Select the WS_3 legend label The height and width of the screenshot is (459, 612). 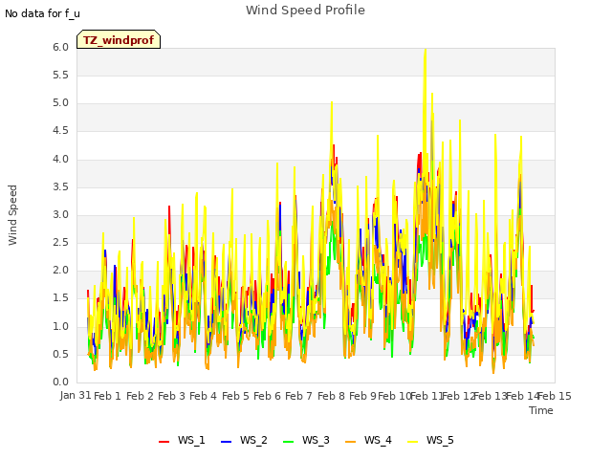click(x=316, y=440)
